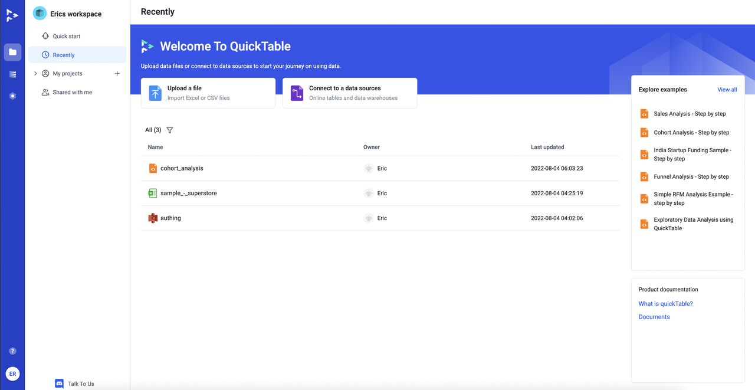The height and width of the screenshot is (390, 755).
Task: Open the Talk To Us chat link
Action: coord(75,384)
